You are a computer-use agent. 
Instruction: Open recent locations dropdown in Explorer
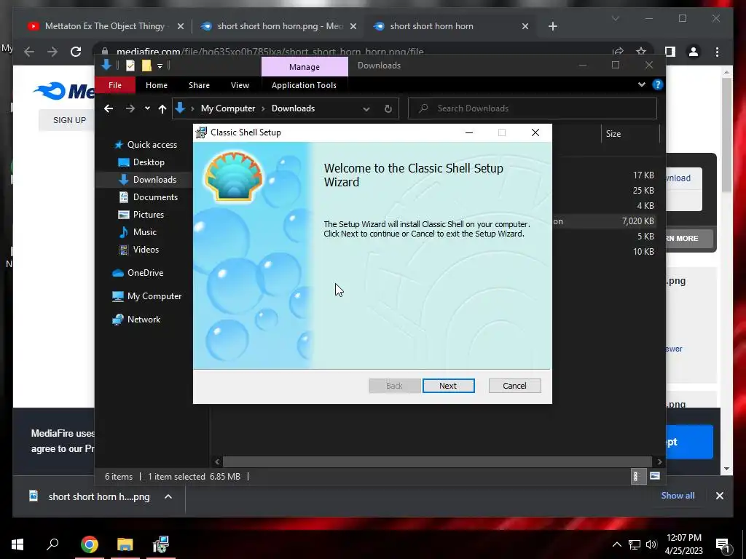click(147, 108)
